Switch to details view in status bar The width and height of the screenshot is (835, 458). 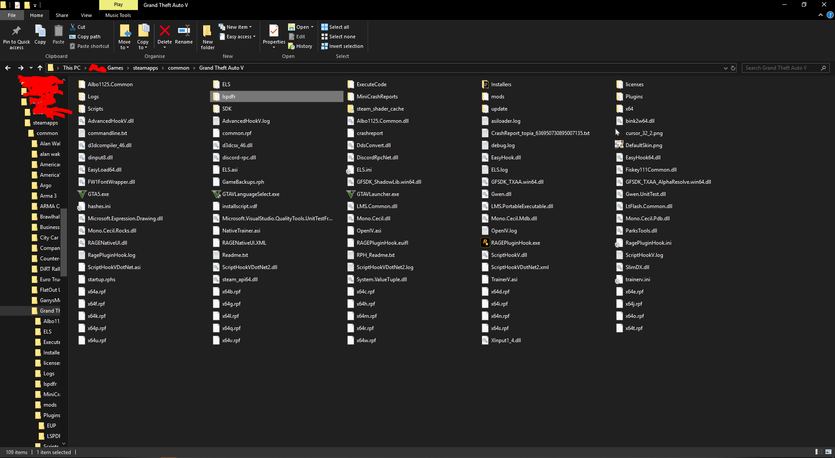[818, 452]
